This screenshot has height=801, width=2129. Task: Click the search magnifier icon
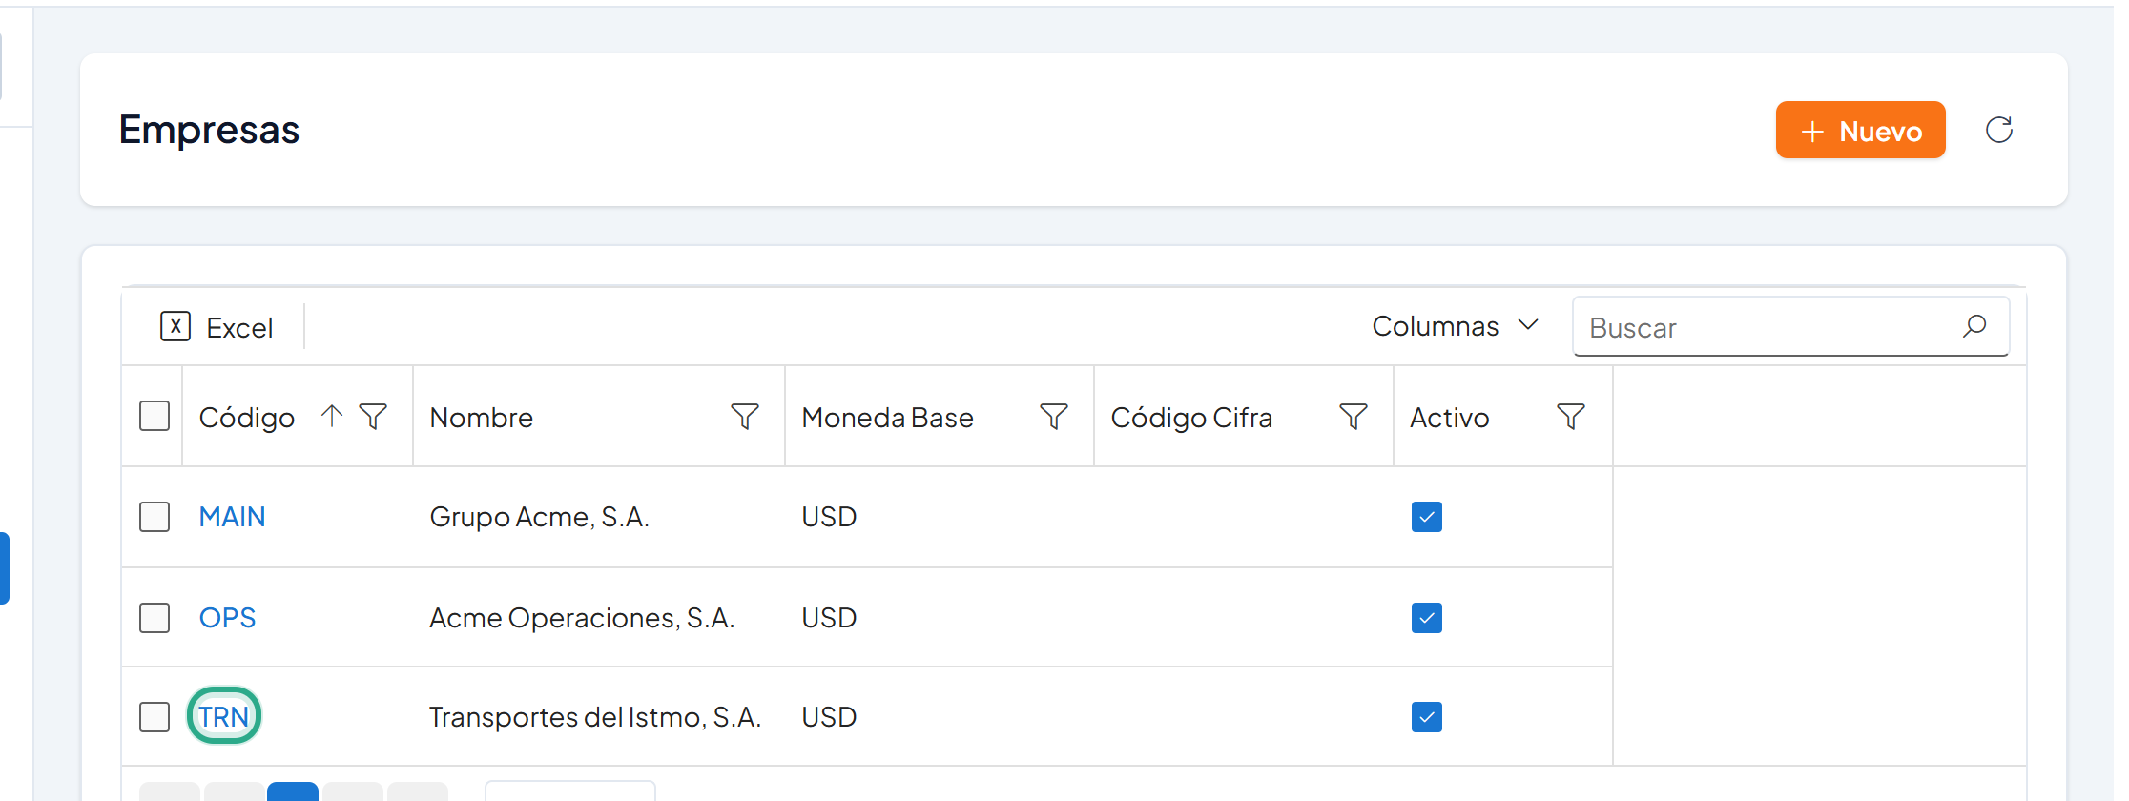coord(1974,326)
